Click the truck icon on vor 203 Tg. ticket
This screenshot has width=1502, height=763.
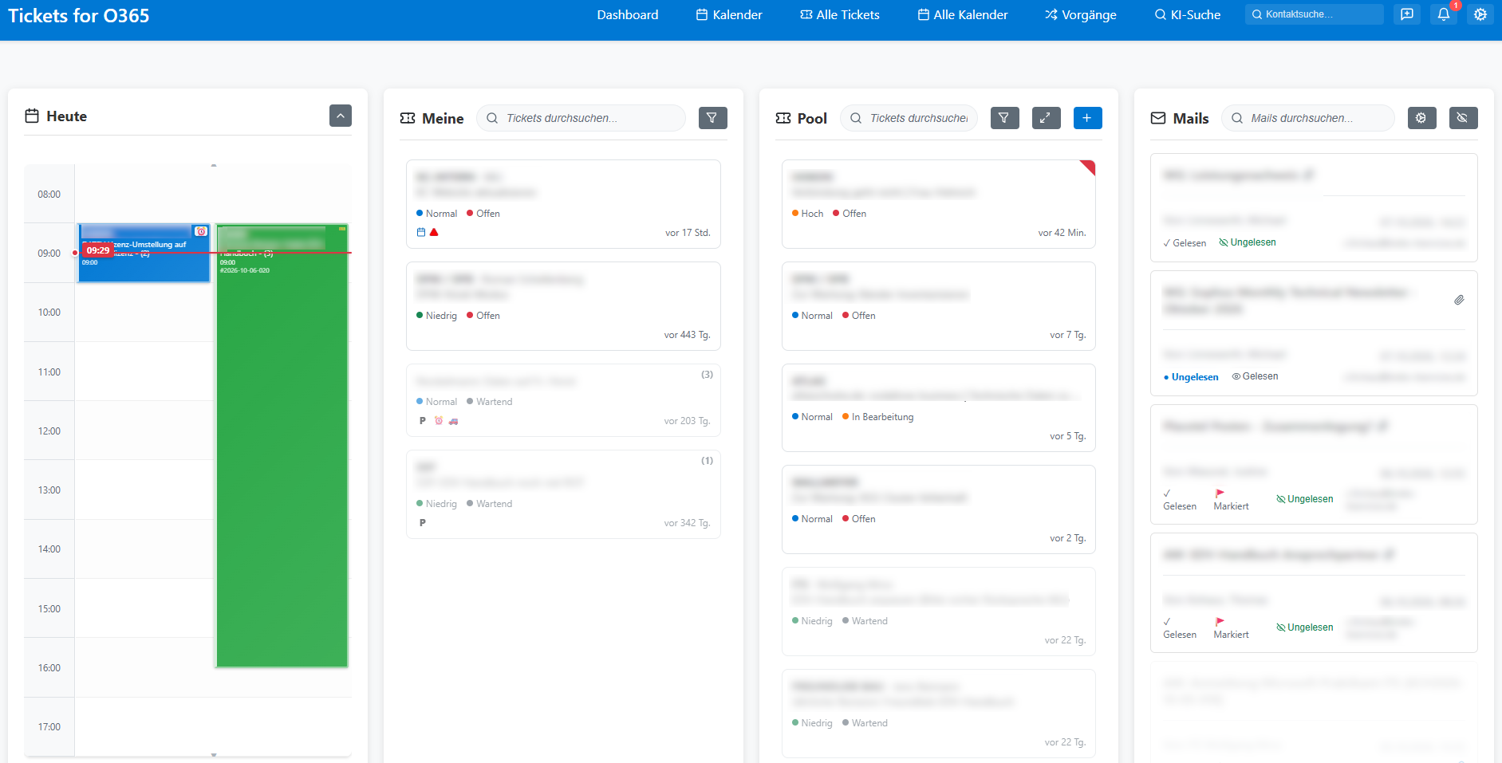click(453, 421)
